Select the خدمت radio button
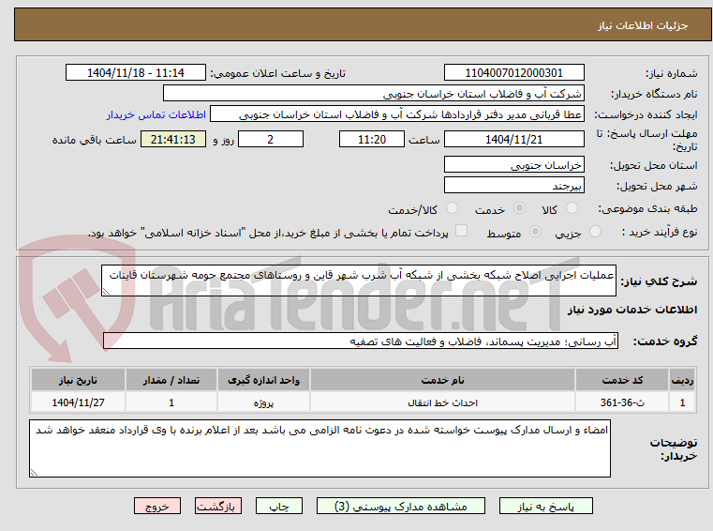The height and width of the screenshot is (531, 713). 519,208
